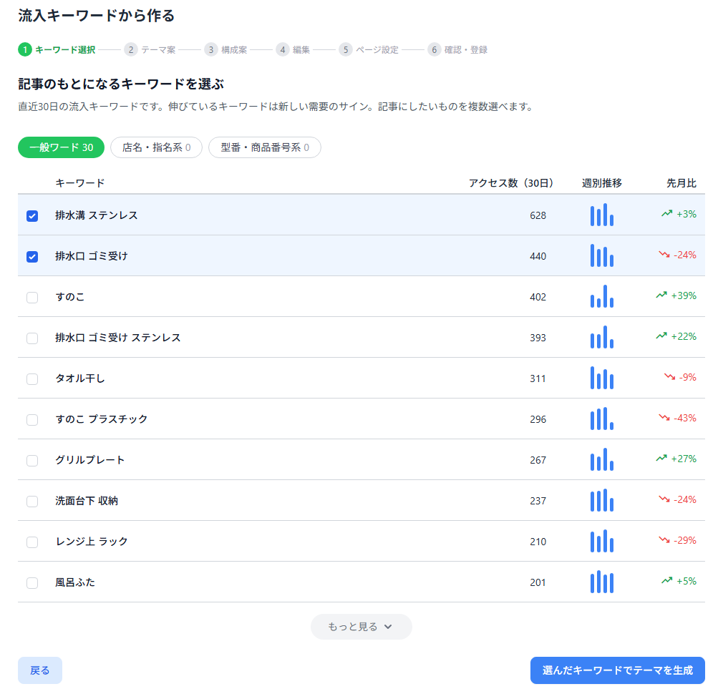
Task: Open the 型番・商品番号系 tab
Action: pos(265,147)
